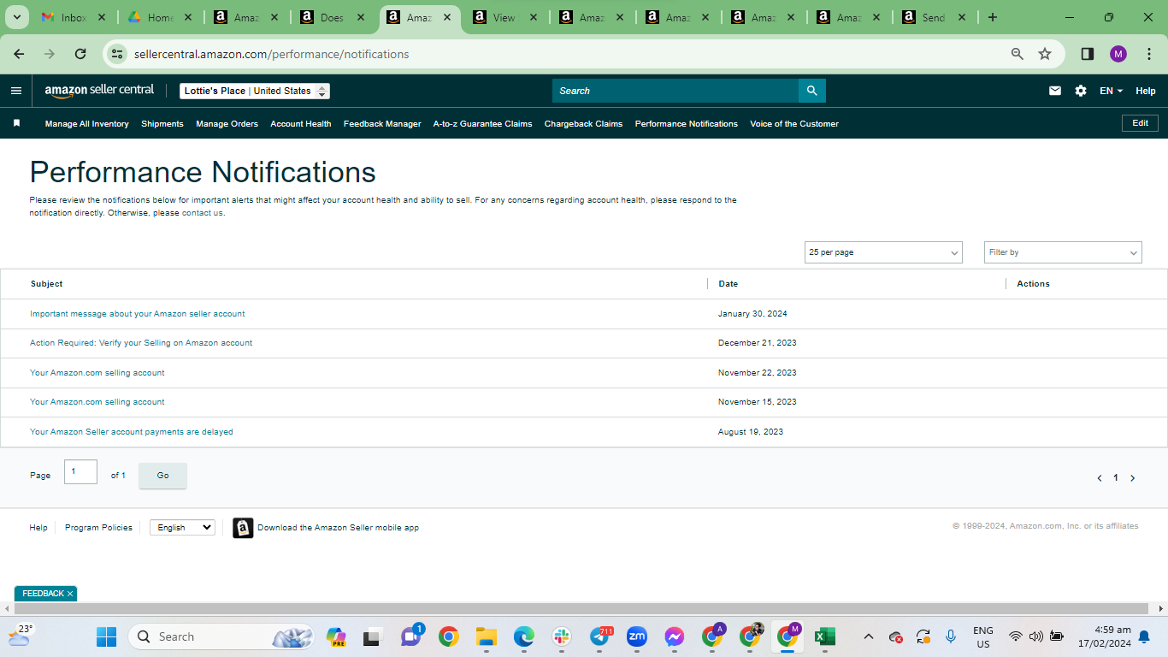Screen dimensions: 1168x657
Task: Open the Seller Central messages envelope
Action: click(x=1055, y=91)
